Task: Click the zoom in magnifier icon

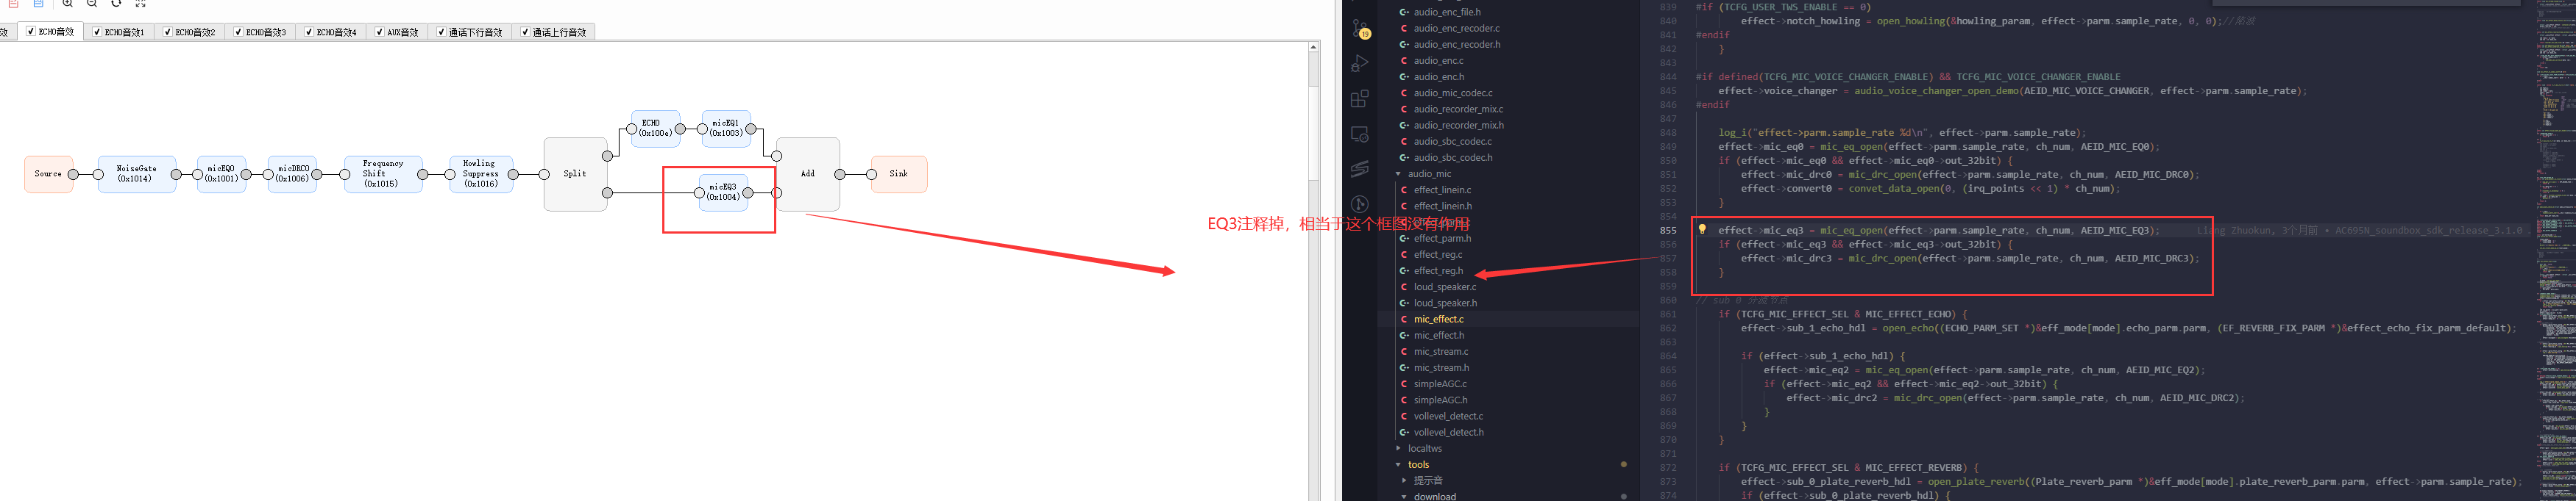Action: [68, 4]
